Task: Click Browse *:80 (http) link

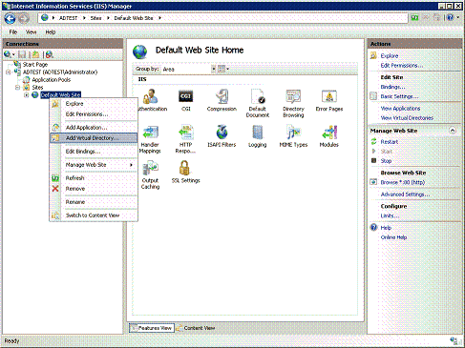Action: coord(403,182)
